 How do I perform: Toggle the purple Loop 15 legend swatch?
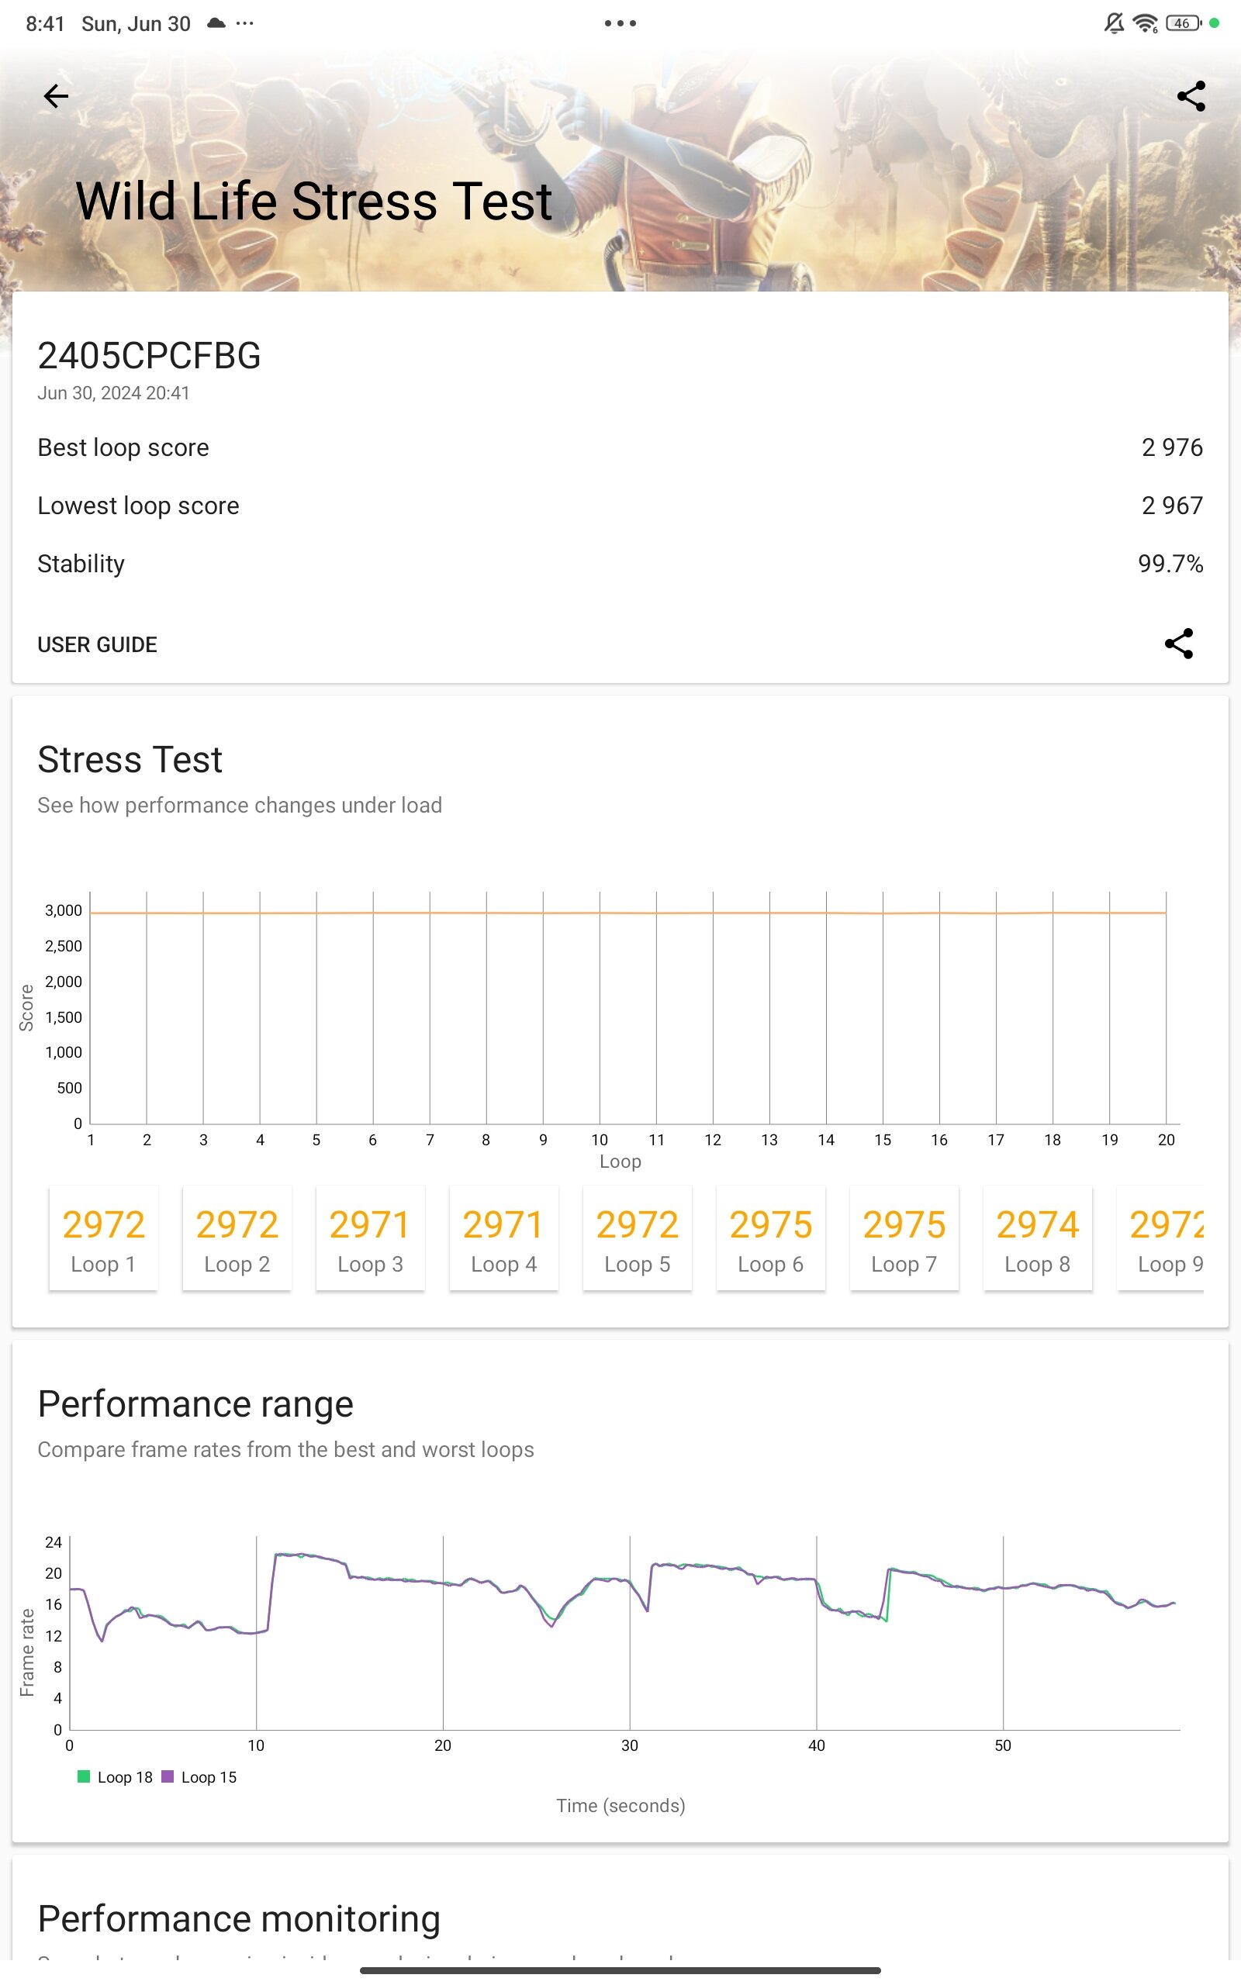pyautogui.click(x=168, y=1776)
